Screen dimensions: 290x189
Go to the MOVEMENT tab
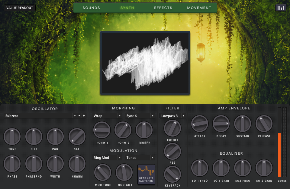pyautogui.click(x=199, y=8)
